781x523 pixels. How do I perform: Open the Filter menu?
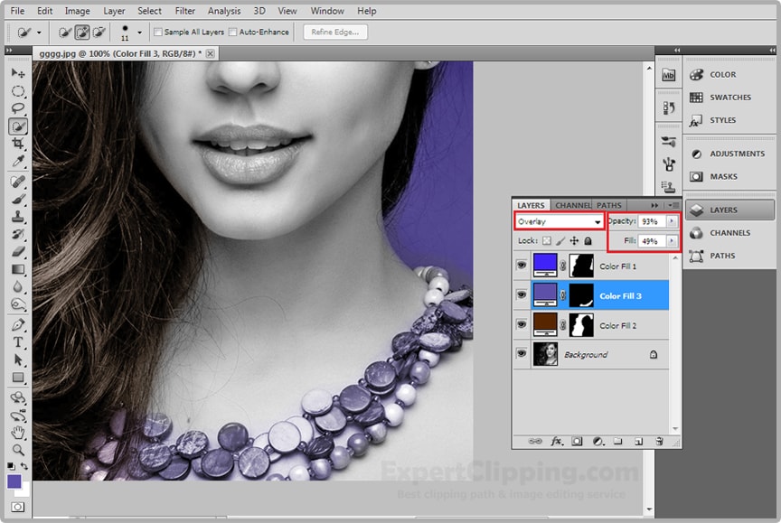(x=184, y=11)
